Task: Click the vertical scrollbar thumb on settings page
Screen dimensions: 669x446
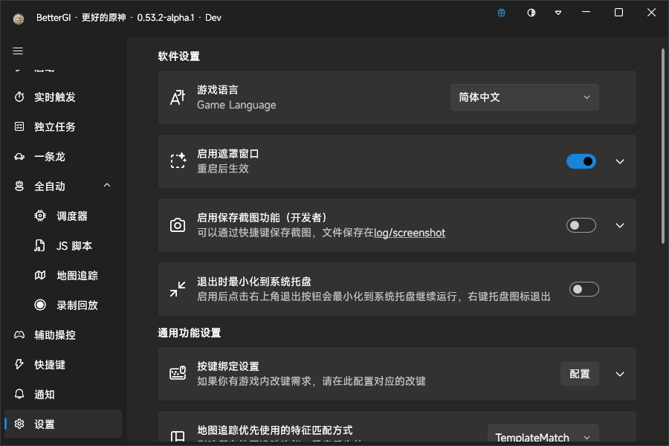Action: [x=663, y=146]
